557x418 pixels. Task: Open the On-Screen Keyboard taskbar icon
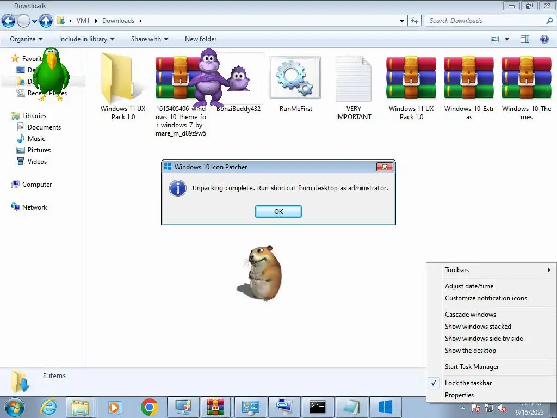point(284,407)
